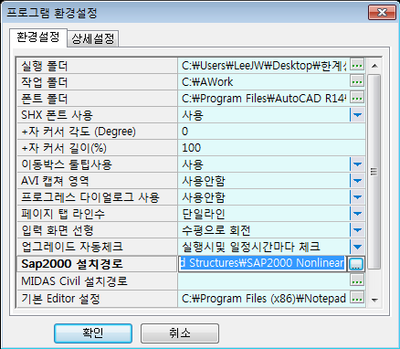Browse for the Sap2000 설치경로 path
This screenshot has height=349, width=400.
click(x=356, y=264)
